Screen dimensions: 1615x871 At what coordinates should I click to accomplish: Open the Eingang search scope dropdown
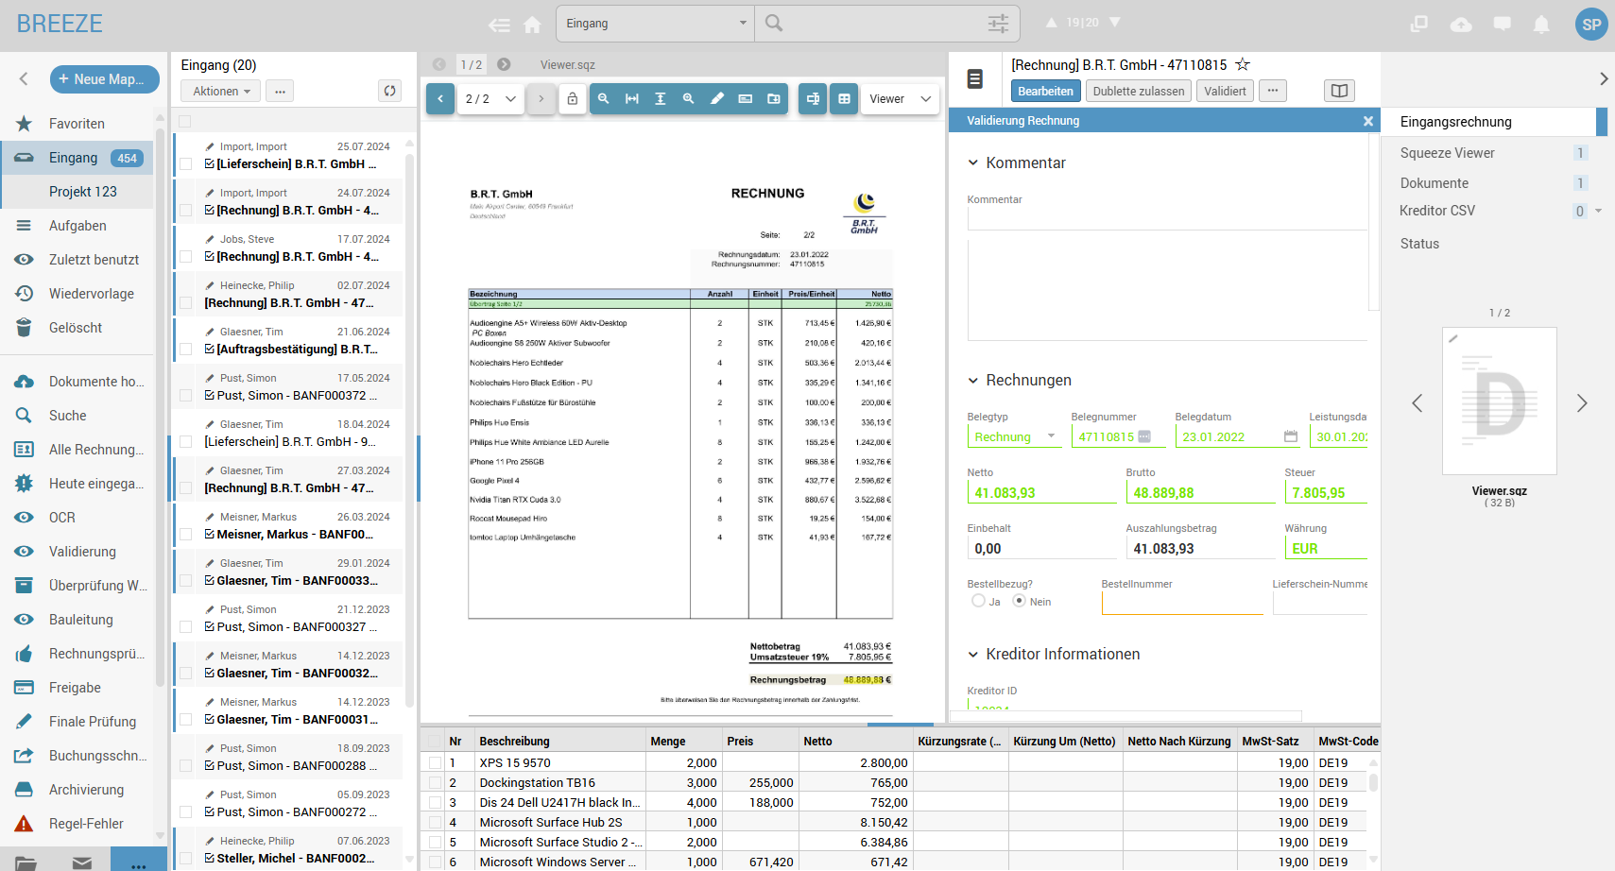point(656,24)
